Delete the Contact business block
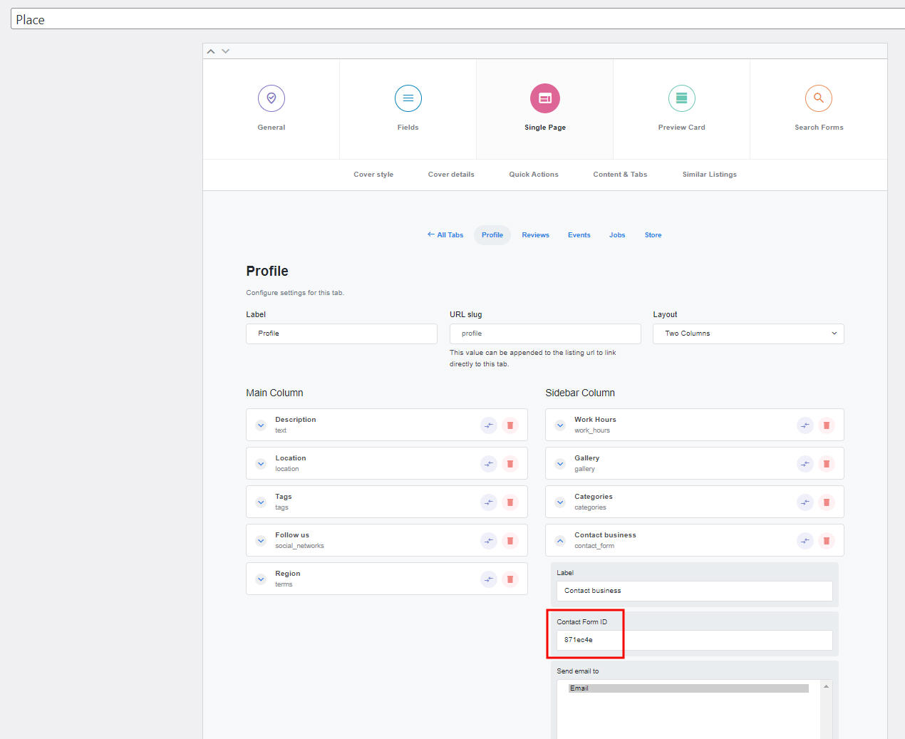Image resolution: width=905 pixels, height=739 pixels. pos(827,541)
